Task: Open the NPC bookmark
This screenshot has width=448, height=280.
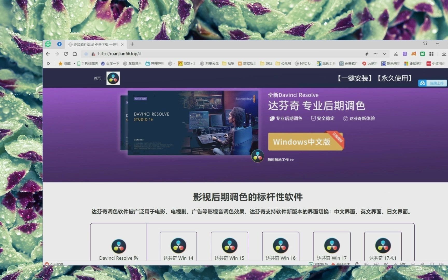Action: (x=304, y=64)
